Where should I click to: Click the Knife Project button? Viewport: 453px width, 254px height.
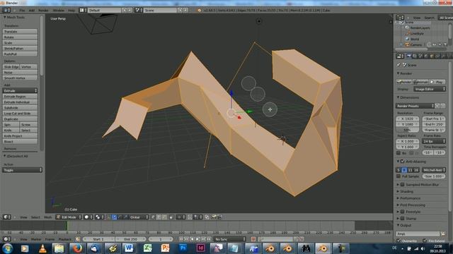coord(20,136)
